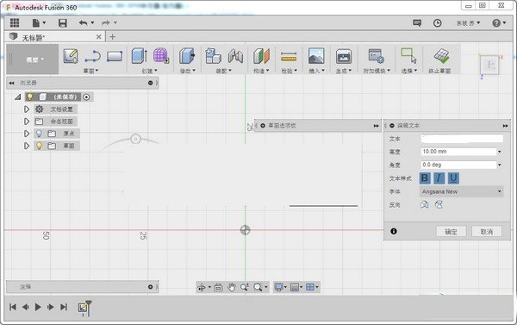517x325 pixels.
Task: Open the 模型 workspace dropdown
Action: coord(33,59)
